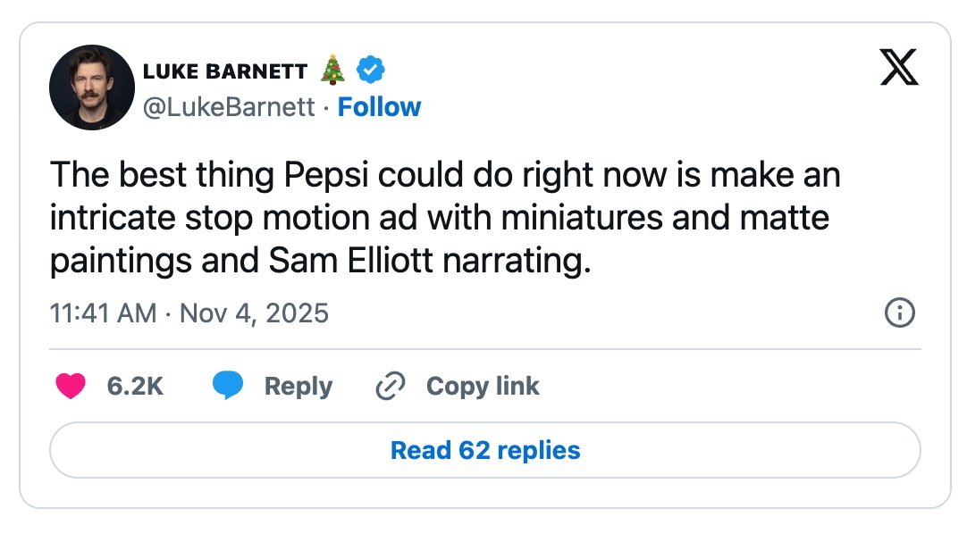Image resolution: width=967 pixels, height=542 pixels.
Task: Click Luke Barnett's profile avatar photo
Action: point(92,88)
